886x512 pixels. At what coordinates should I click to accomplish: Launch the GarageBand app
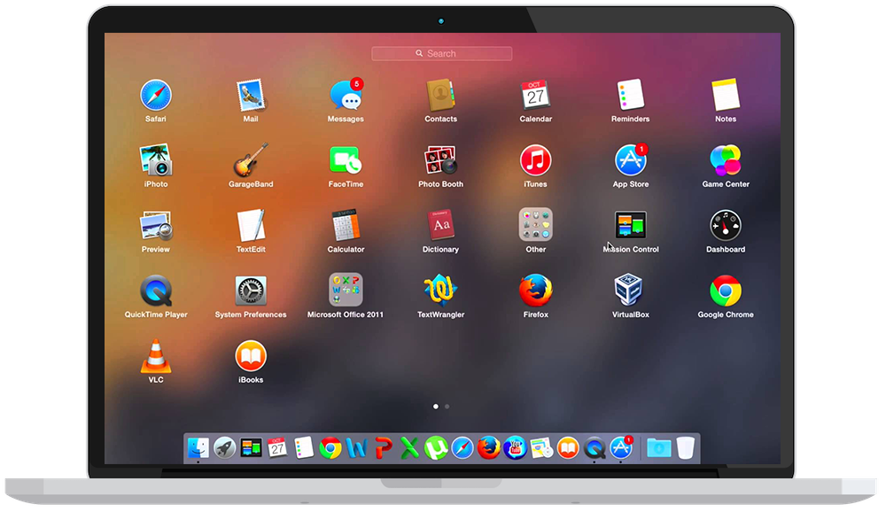tap(251, 161)
